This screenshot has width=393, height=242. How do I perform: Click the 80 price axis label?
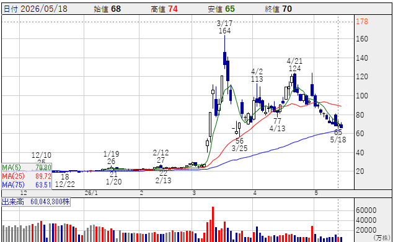pyautogui.click(x=360, y=115)
